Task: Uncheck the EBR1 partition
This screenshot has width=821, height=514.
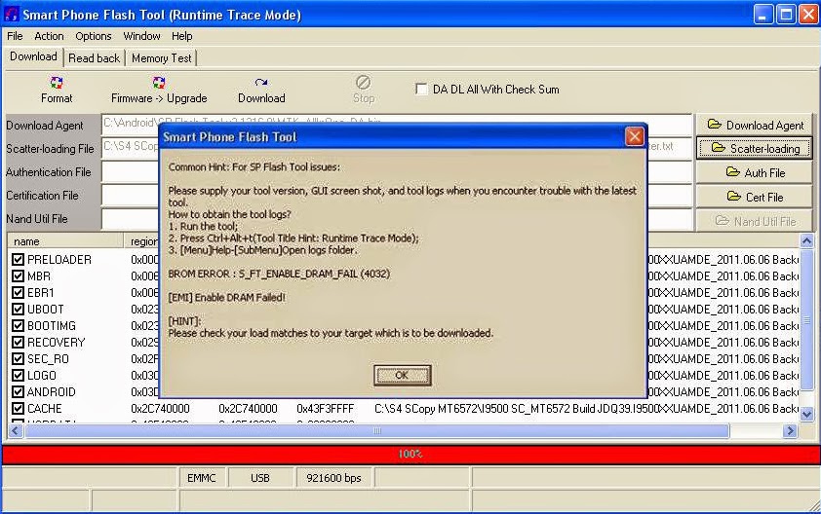Action: coord(18,293)
